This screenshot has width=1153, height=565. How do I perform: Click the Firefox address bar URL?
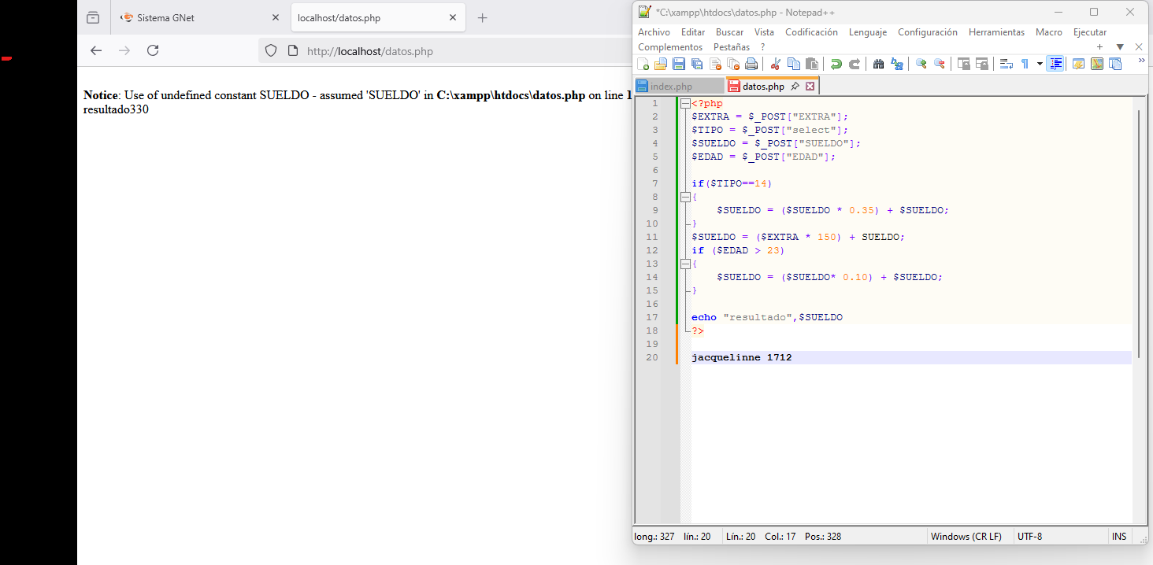pyautogui.click(x=370, y=51)
